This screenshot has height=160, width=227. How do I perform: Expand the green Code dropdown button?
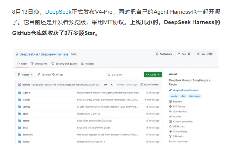coord(153,74)
